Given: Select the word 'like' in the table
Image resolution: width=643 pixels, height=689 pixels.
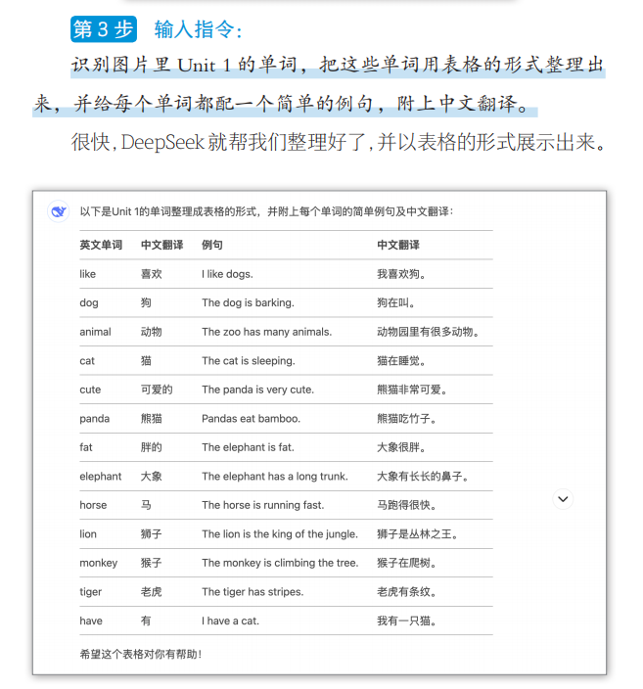Looking at the screenshot, I should coord(87,274).
